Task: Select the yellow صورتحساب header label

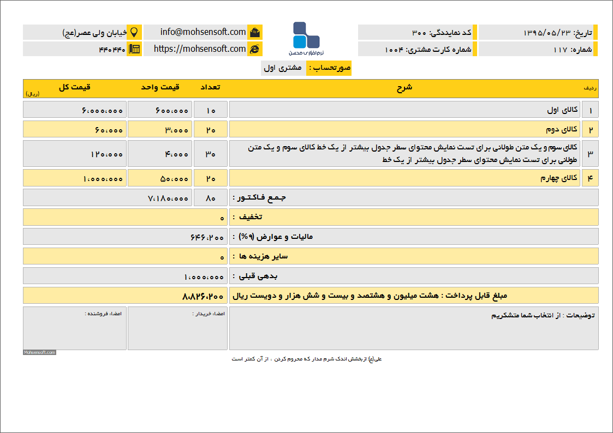Action: [329, 68]
